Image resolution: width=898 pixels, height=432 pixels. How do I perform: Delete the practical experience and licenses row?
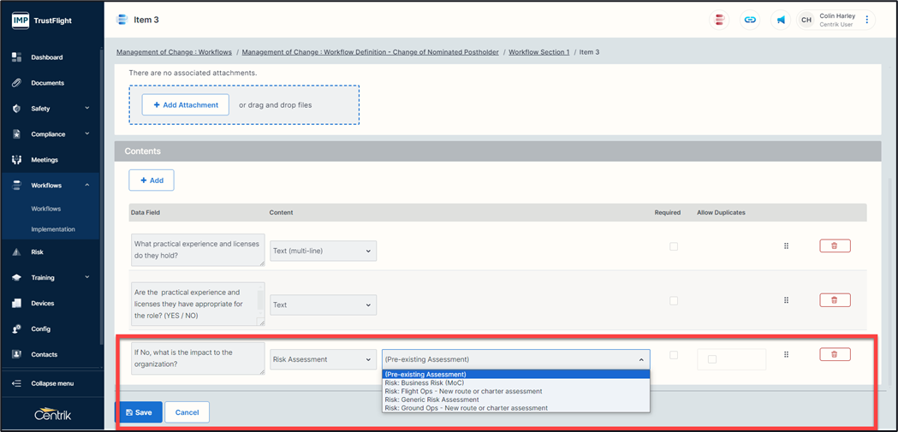pyautogui.click(x=834, y=246)
